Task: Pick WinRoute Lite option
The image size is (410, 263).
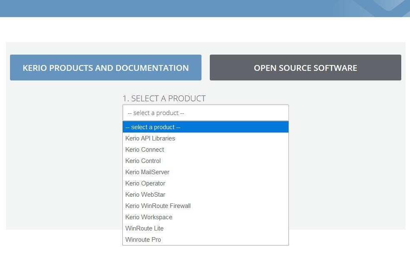Action: click(206, 228)
